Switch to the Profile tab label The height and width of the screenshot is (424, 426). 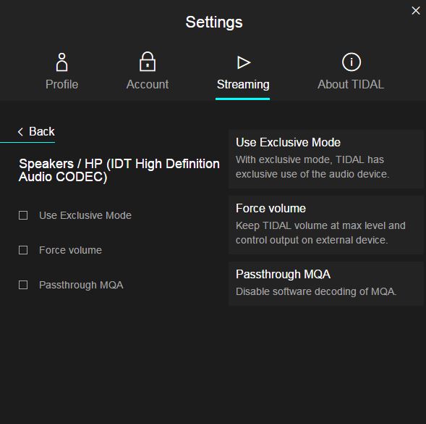click(x=62, y=84)
